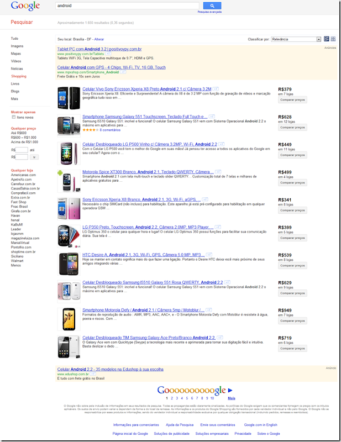341x442 pixels.
Task: Open the Xperia X8 Preto product thumbnail
Action: pos(69,98)
